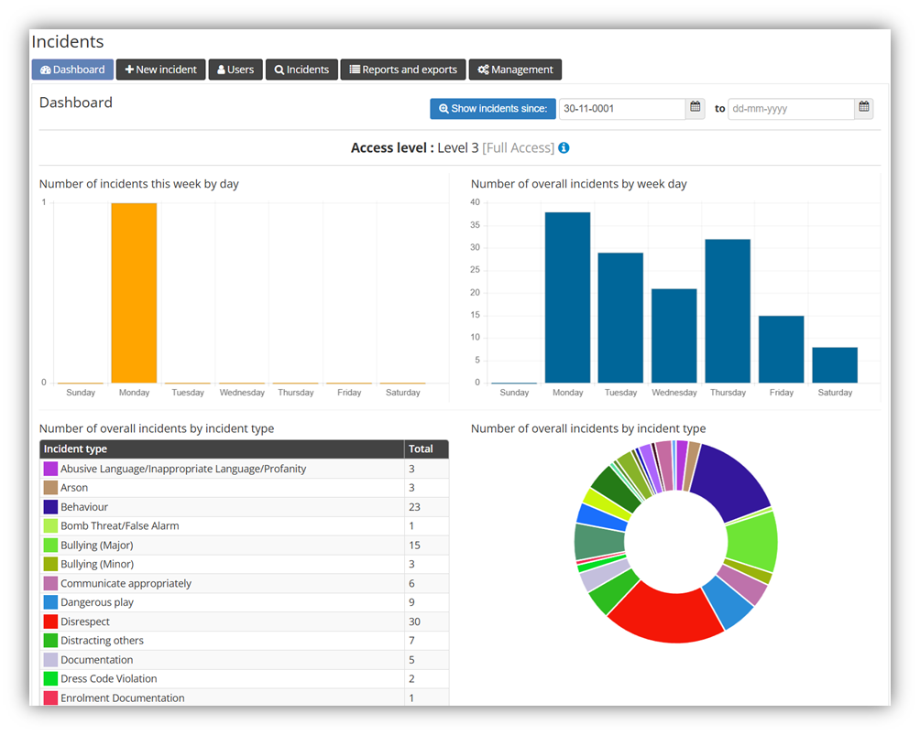
Task: Open the Dashboard tab
Action: (x=72, y=70)
